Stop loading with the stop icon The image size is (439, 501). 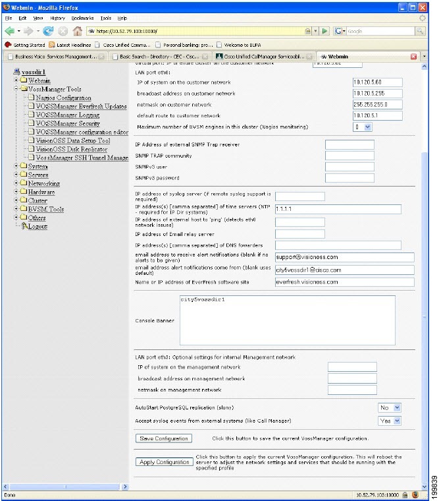63,31
